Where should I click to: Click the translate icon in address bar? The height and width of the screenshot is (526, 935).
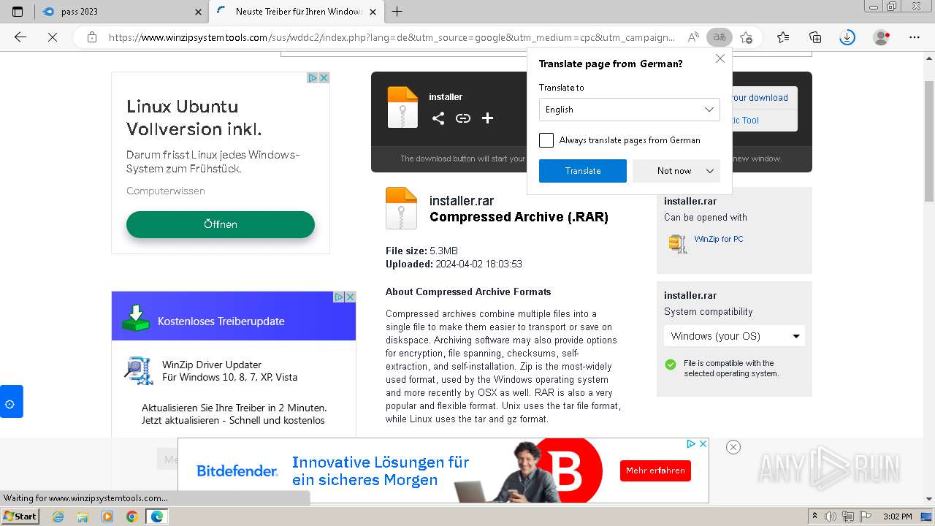tap(720, 37)
